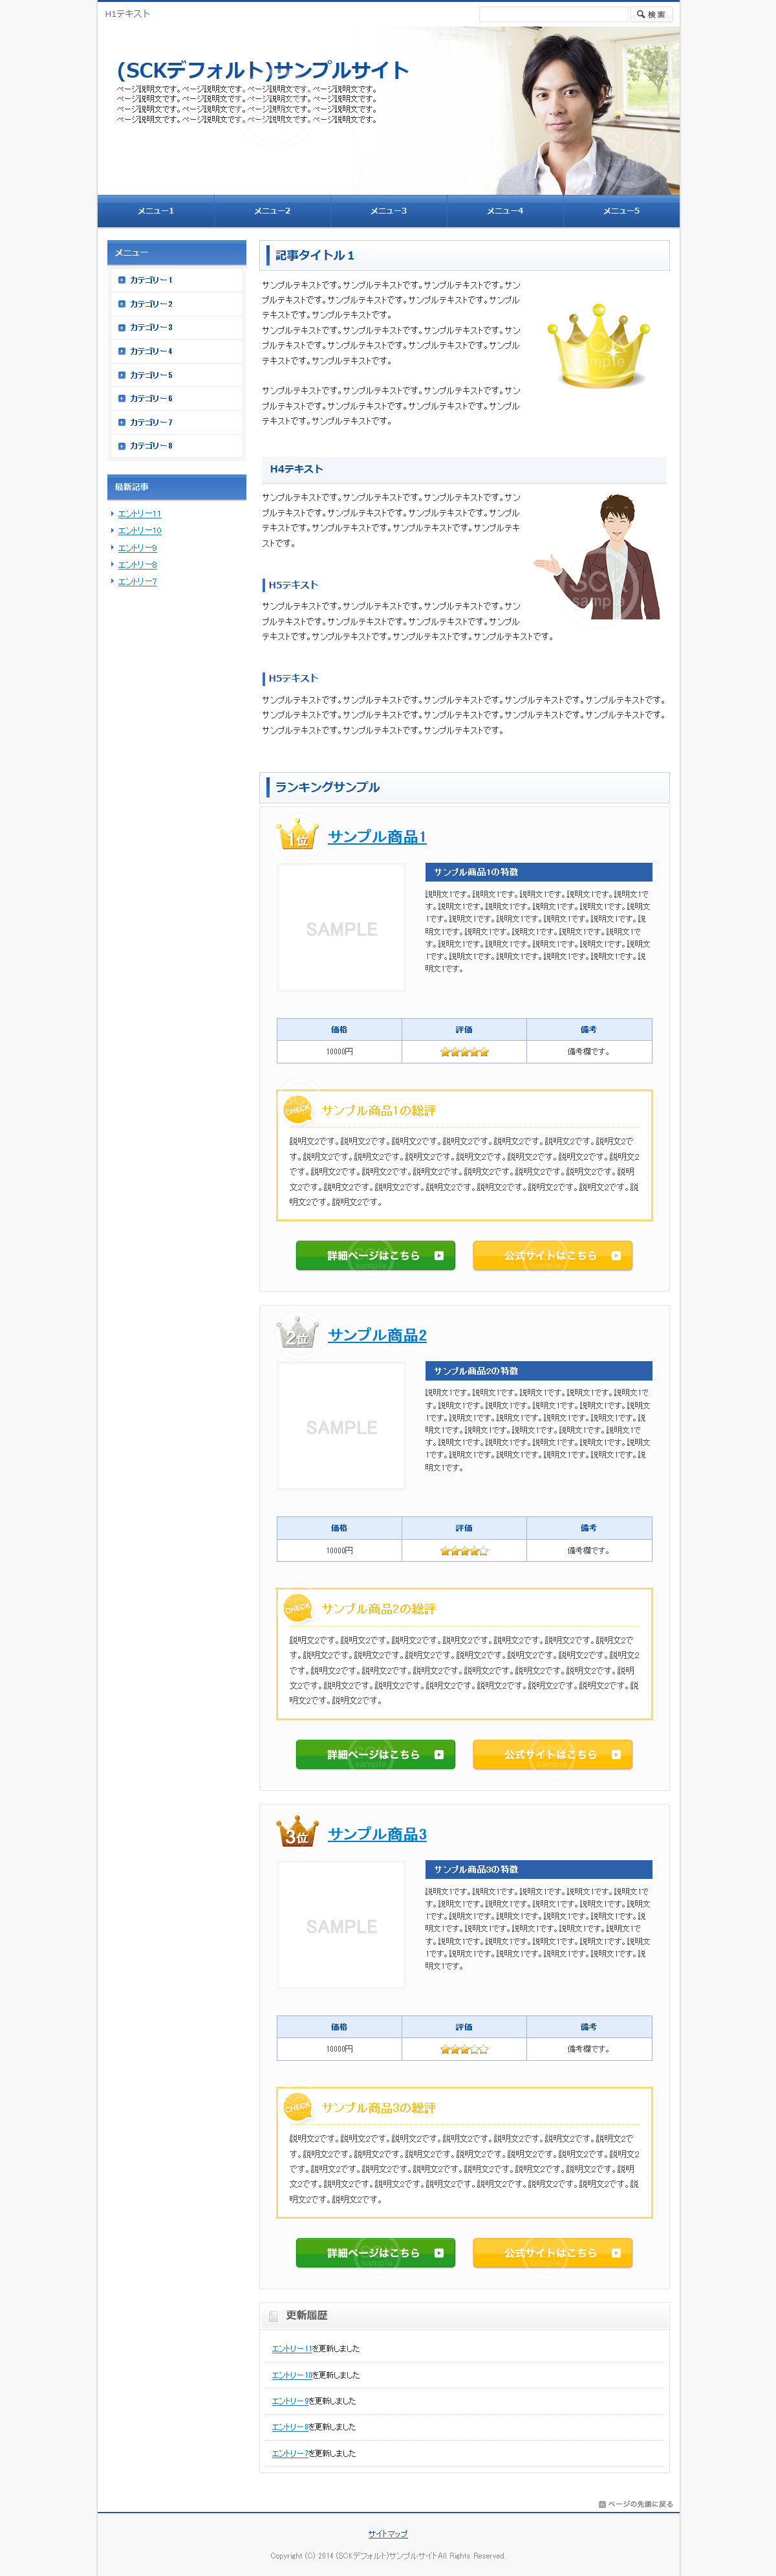Open メニュー1 in navigation bar
Viewport: 776px width, 2576px height.
click(156, 211)
